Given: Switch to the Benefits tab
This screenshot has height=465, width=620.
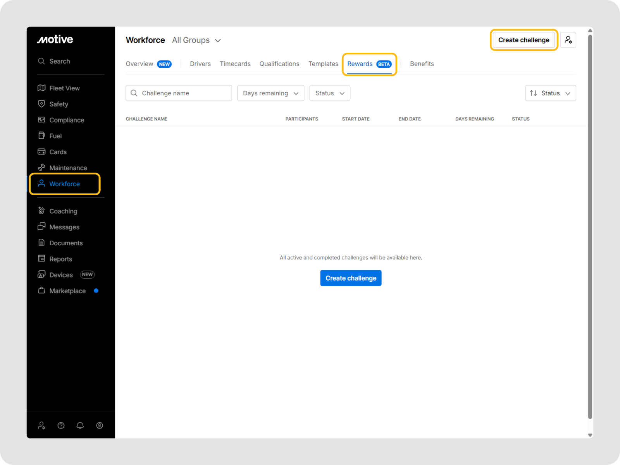Looking at the screenshot, I should 422,64.
